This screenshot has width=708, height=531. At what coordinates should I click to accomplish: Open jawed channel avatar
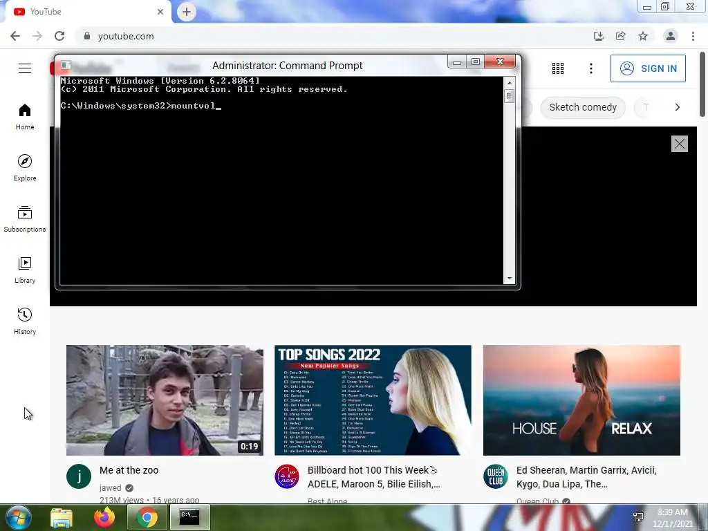pyautogui.click(x=79, y=476)
